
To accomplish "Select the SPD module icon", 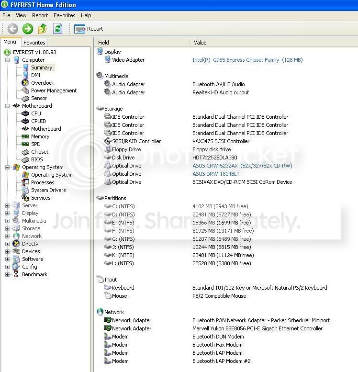I will [x=25, y=144].
